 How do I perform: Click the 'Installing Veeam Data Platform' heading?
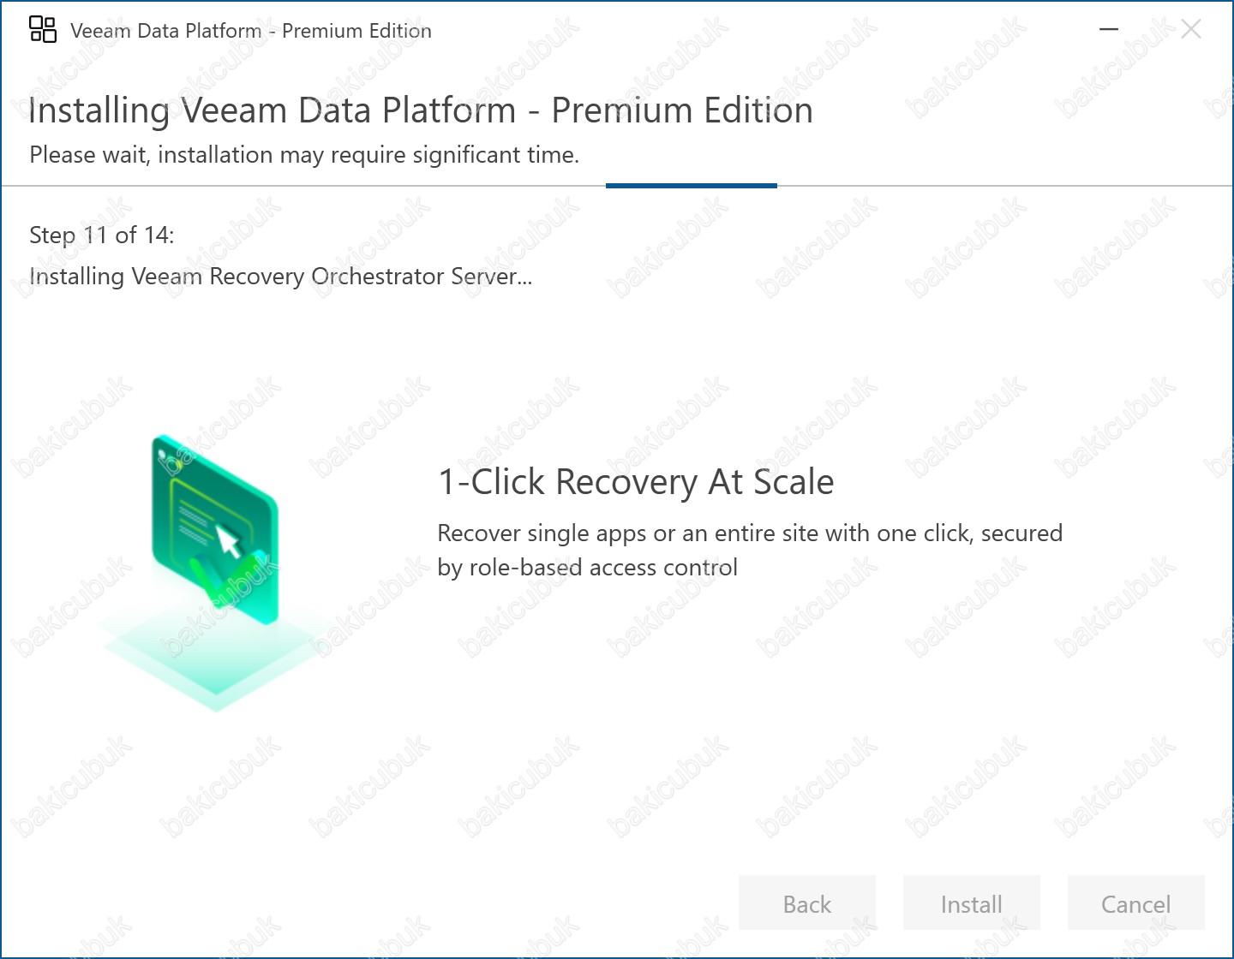pyautogui.click(x=420, y=110)
